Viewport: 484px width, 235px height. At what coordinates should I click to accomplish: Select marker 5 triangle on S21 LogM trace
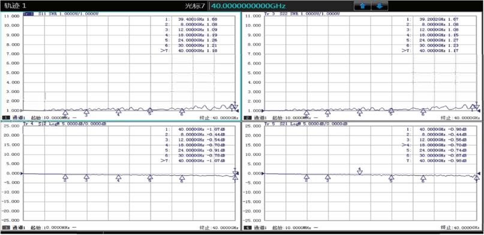point(391,177)
